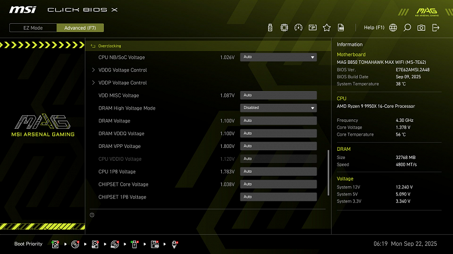Select the CPU NB/SoC Voltage label
Viewport: 453px width, 254px height.
point(121,57)
